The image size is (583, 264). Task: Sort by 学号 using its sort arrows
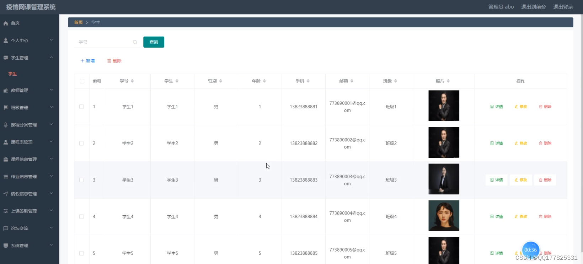coord(132,81)
